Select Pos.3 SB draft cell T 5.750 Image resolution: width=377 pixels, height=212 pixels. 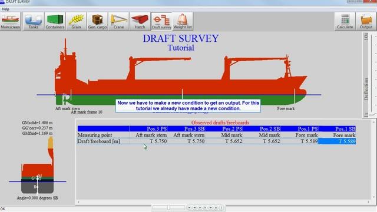click(x=186, y=141)
